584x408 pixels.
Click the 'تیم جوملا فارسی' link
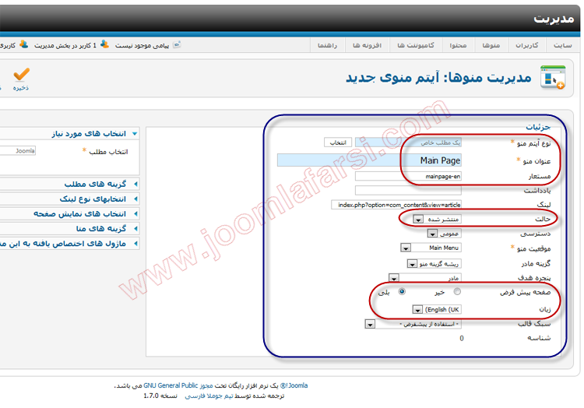[209, 396]
